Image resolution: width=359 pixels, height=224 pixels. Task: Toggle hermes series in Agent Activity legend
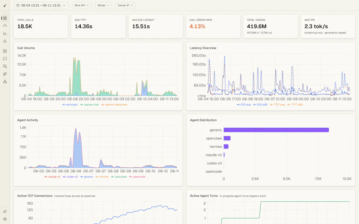tap(102, 177)
